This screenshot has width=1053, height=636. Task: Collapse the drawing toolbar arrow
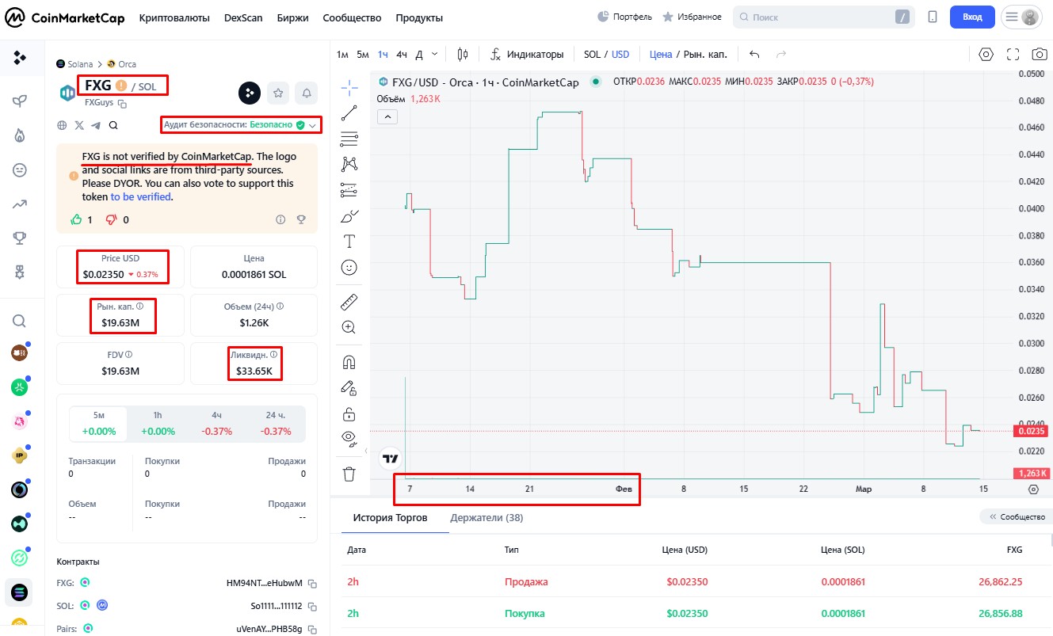click(x=365, y=450)
